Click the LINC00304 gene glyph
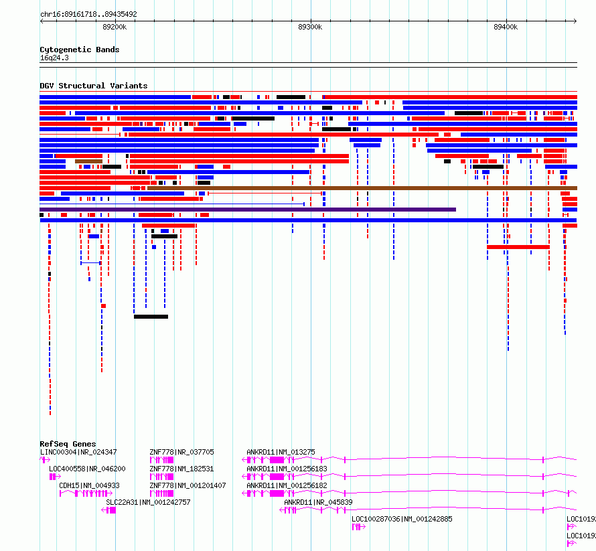The image size is (596, 551). pyautogui.click(x=45, y=460)
